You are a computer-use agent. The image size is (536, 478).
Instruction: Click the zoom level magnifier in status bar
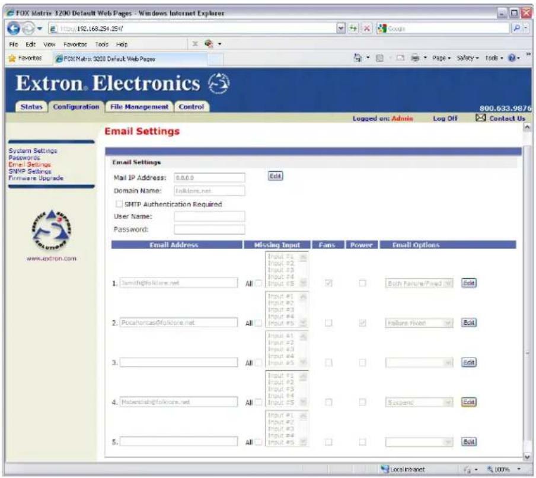490,470
